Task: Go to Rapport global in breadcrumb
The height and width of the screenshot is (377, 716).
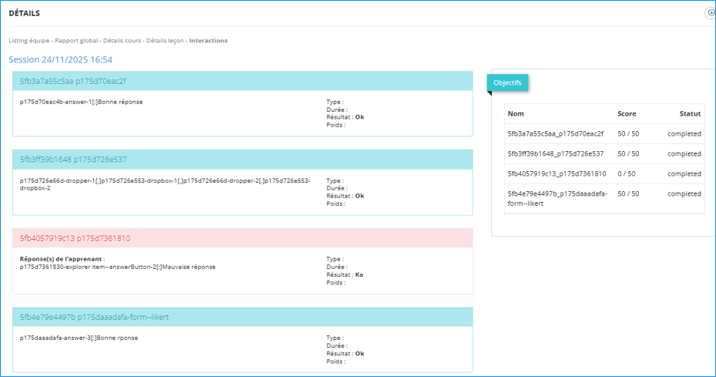Action: click(x=76, y=41)
